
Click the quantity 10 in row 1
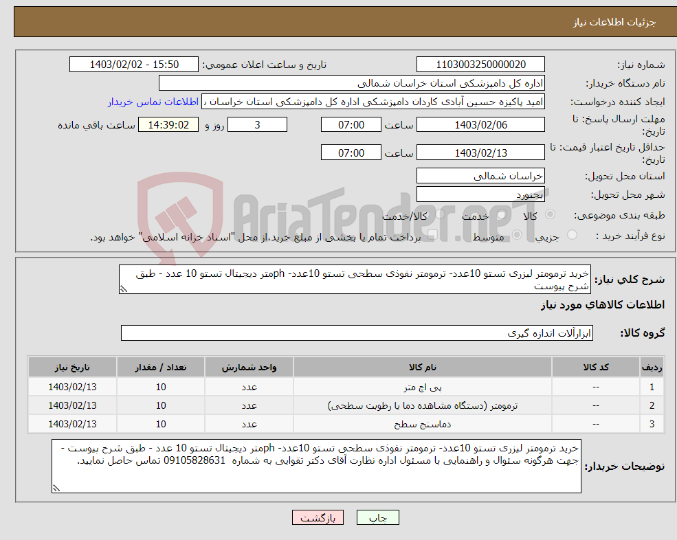(x=161, y=387)
